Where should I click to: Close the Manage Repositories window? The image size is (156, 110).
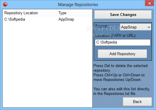pos(149,3)
